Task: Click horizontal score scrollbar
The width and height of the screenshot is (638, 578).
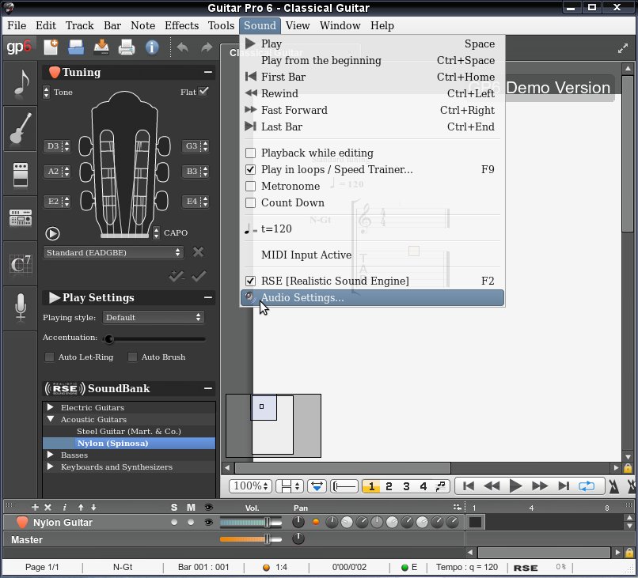Action: (x=343, y=468)
